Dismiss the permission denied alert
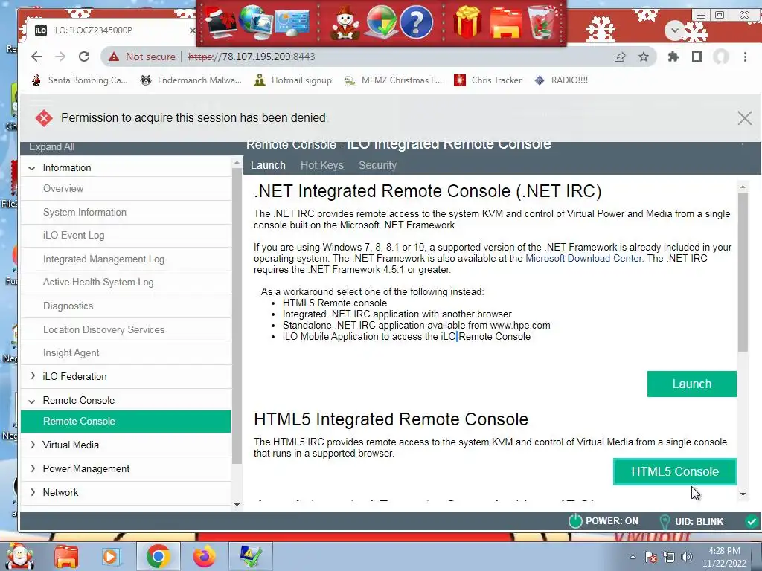 (744, 118)
